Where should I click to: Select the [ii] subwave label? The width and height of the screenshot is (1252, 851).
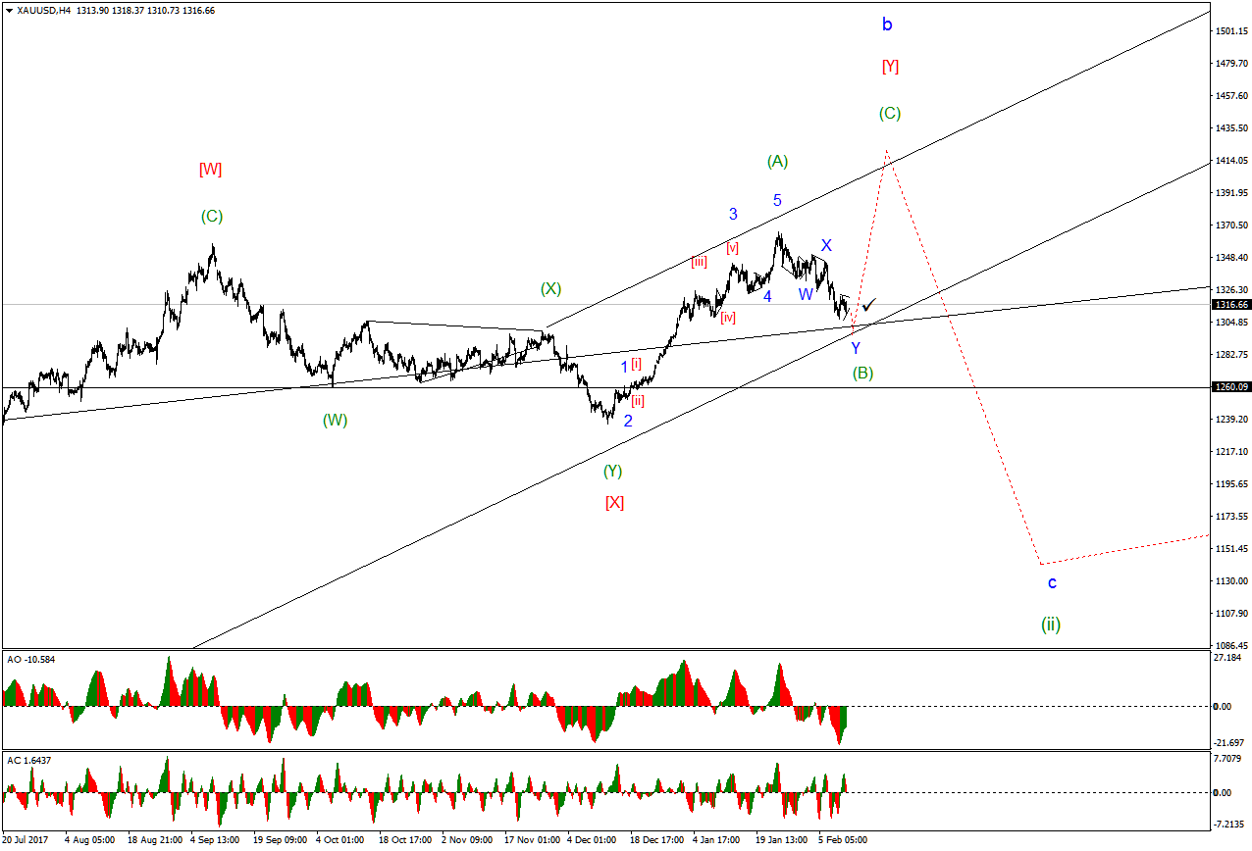click(638, 400)
